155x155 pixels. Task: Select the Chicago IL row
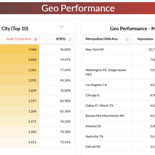coord(119,95)
